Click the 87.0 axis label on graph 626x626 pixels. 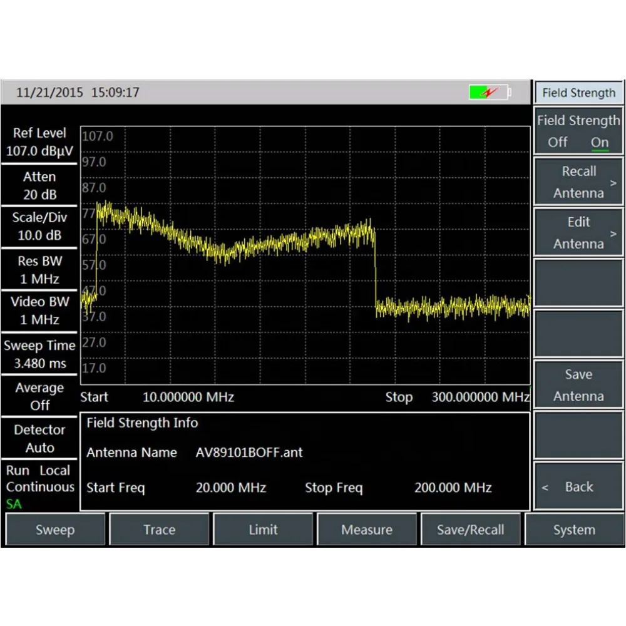95,188
